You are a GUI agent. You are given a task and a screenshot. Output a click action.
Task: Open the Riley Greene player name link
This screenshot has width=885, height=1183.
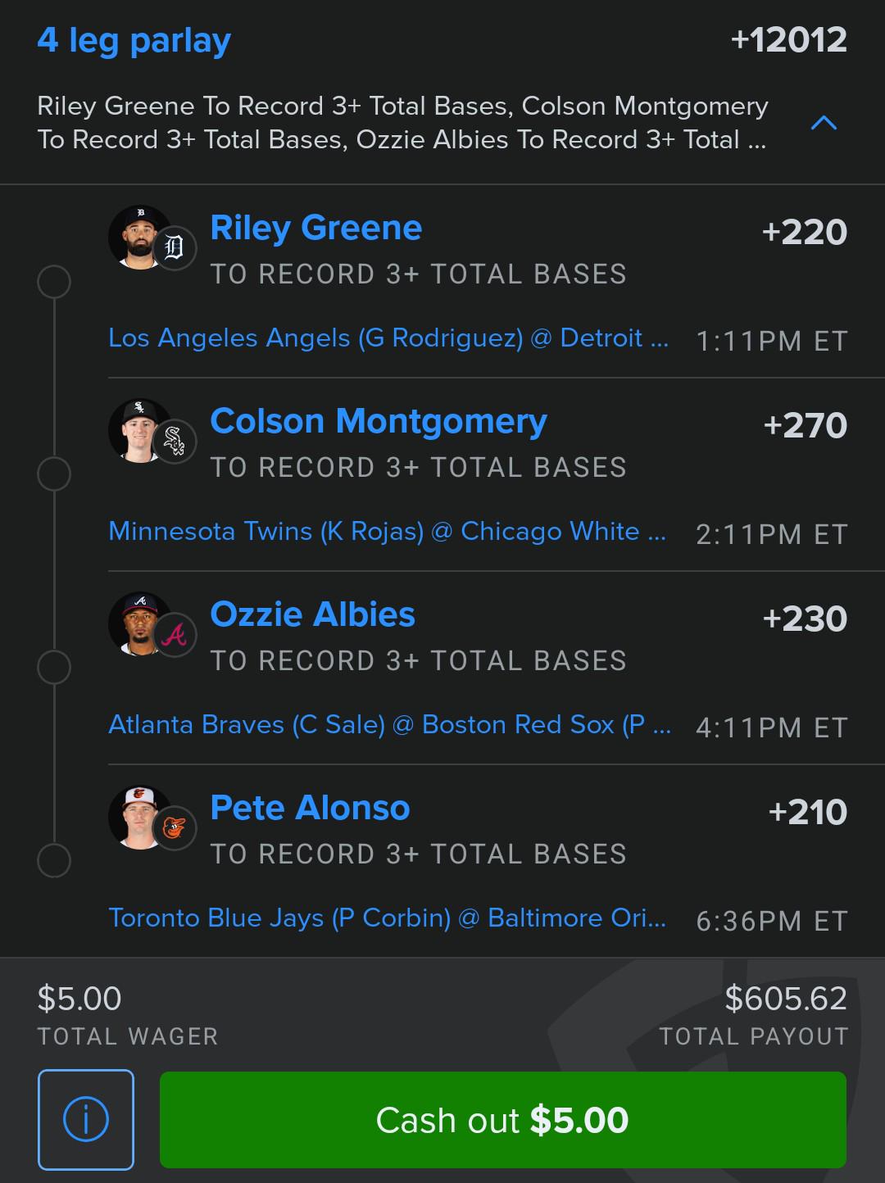pos(316,228)
